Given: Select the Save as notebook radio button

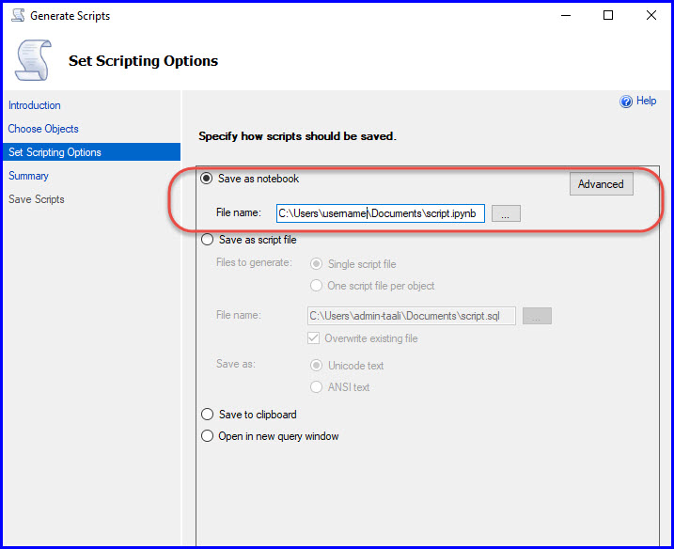Looking at the screenshot, I should click(x=207, y=179).
